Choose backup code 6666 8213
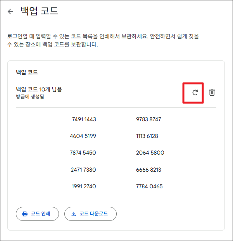Viewport: 233px width, 241px height. [148, 170]
